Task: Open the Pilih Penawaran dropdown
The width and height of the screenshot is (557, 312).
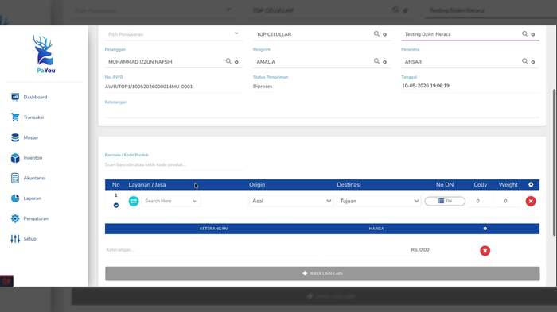Action: click(x=173, y=34)
